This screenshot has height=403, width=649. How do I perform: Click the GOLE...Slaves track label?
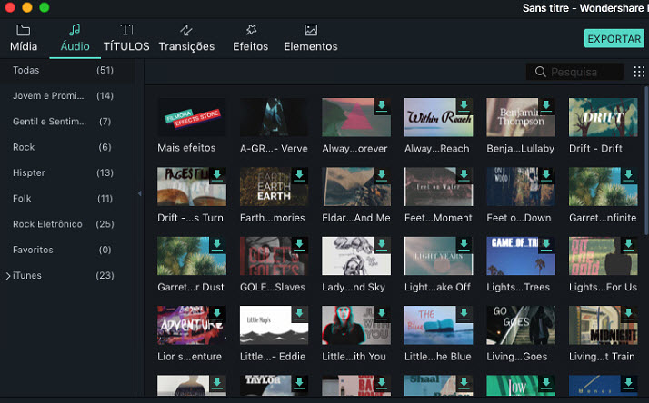click(x=273, y=287)
